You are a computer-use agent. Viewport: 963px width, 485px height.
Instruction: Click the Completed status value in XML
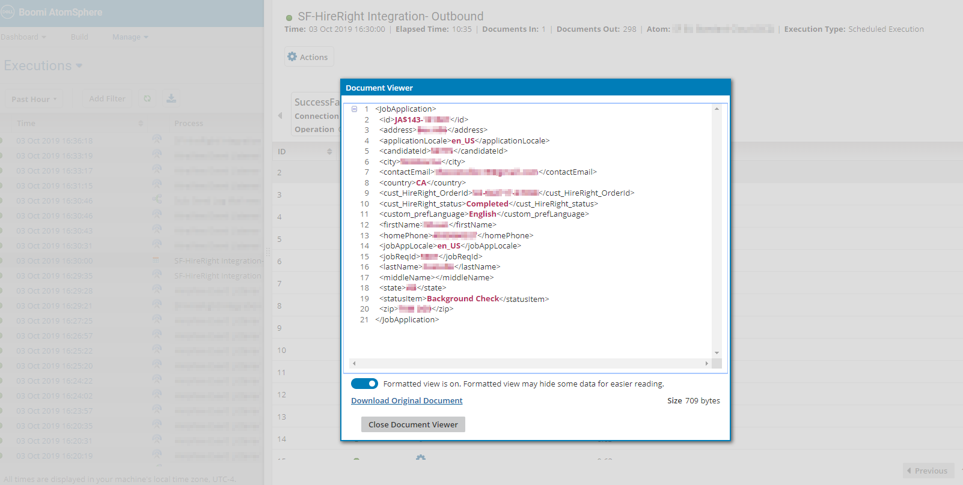tap(488, 204)
